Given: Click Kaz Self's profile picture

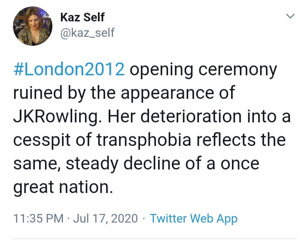Looking at the screenshot, I should (x=33, y=26).
